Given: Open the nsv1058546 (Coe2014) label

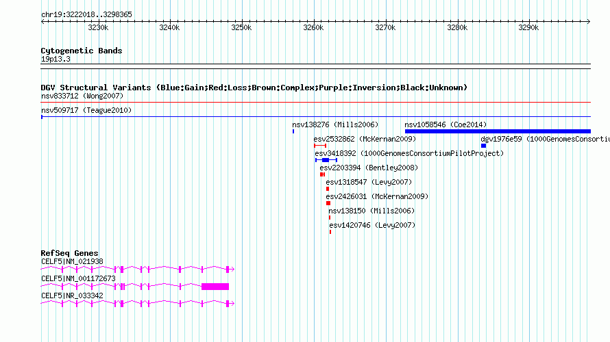Looking at the screenshot, I should click(x=446, y=124).
